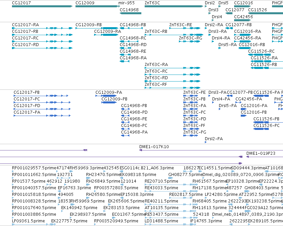Image resolution: width=283 pixels, height=226 pixels.
Task: Select protein ZnT63C-PG
Action: pyautogui.click(x=195, y=132)
